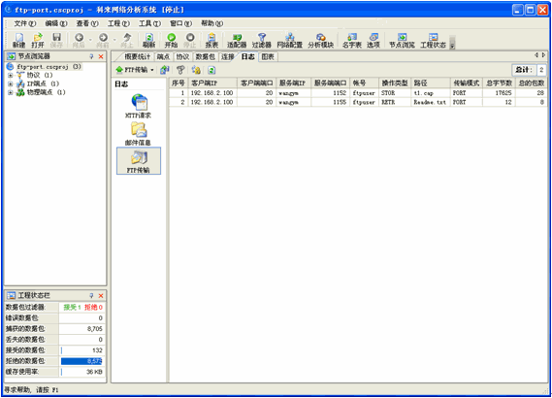This screenshot has width=552, height=398.
Task: Sort by the 客户端IP column header
Action: point(212,83)
